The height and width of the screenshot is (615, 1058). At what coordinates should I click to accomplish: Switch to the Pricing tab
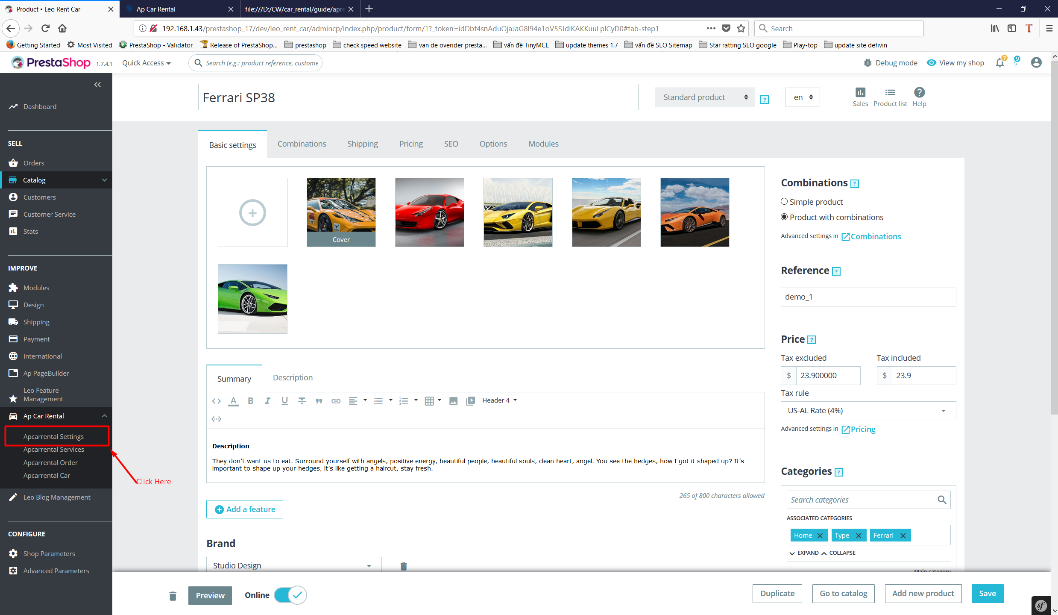point(410,144)
